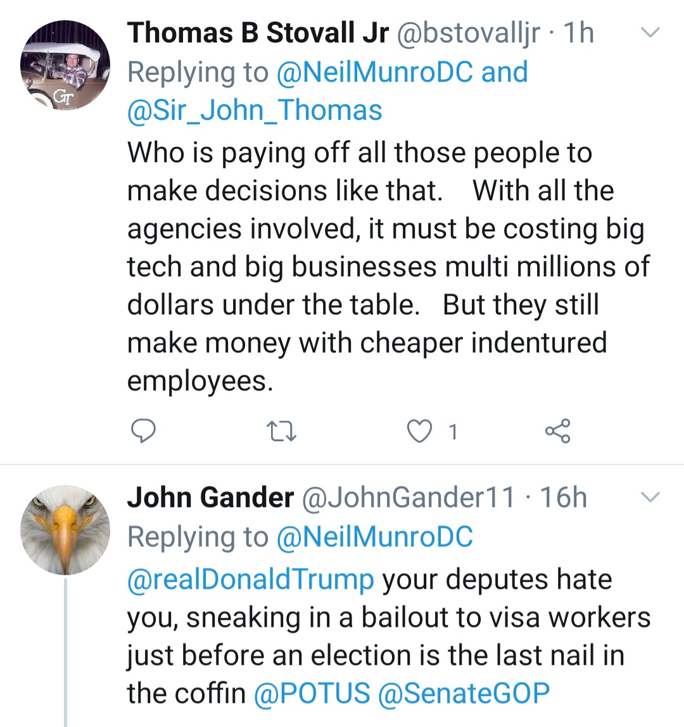This screenshot has height=727, width=684.
Task: Open Thomas B Stovall Jr's profile picture
Action: click(65, 65)
